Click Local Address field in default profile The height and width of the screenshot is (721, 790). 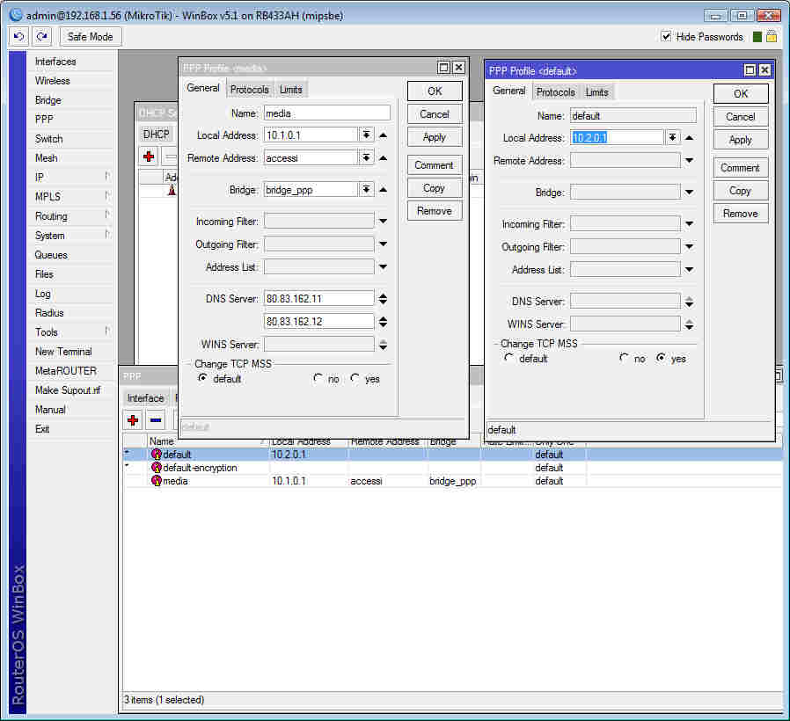click(618, 137)
